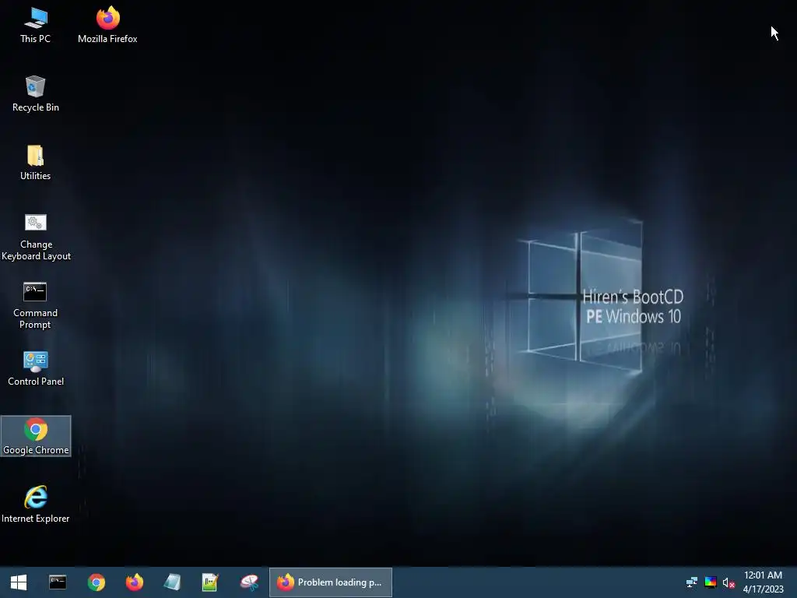This screenshot has width=797, height=598.
Task: Restore the Problem loading page Firefox window
Action: click(330, 582)
